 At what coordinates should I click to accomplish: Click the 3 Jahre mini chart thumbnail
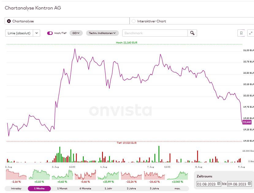pyautogui.click(x=131, y=175)
